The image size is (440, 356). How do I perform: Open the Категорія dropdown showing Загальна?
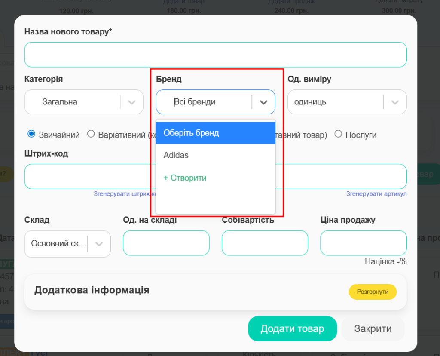click(x=73, y=102)
